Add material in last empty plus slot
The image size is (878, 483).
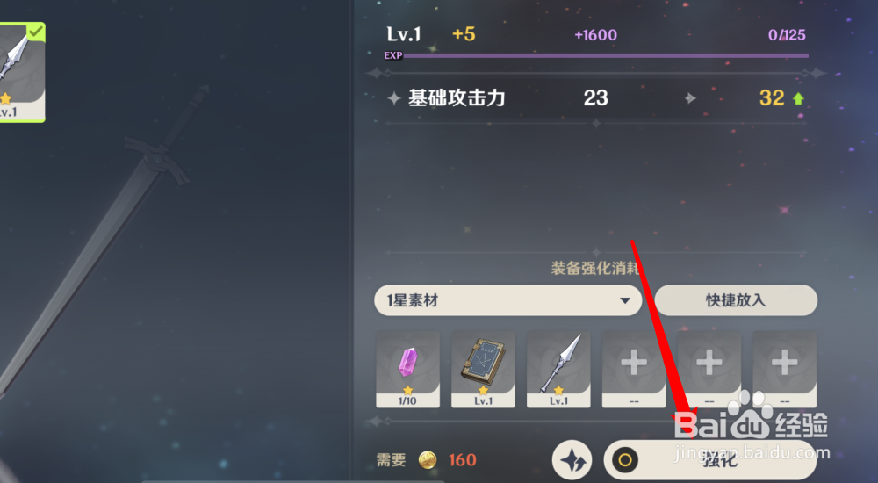click(x=784, y=369)
